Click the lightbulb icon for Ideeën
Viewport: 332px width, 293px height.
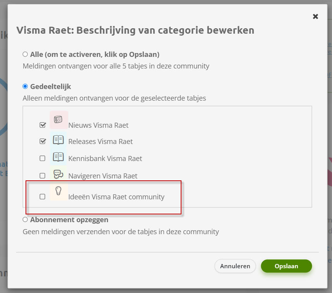click(59, 192)
